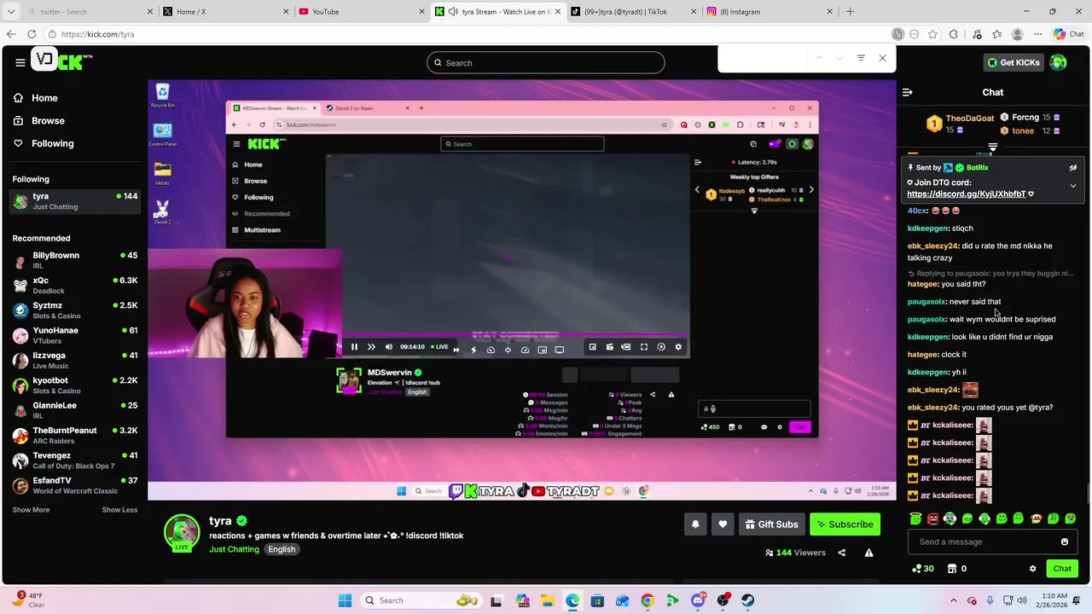Open Edge browser extensions icon
1092x614 pixels.
pos(953,34)
